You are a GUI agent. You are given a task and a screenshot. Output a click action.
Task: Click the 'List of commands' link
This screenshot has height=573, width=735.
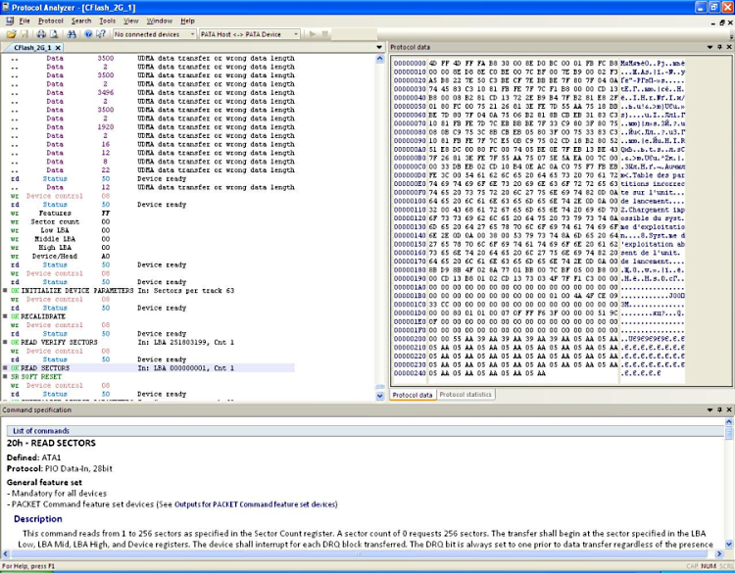pyautogui.click(x=40, y=431)
